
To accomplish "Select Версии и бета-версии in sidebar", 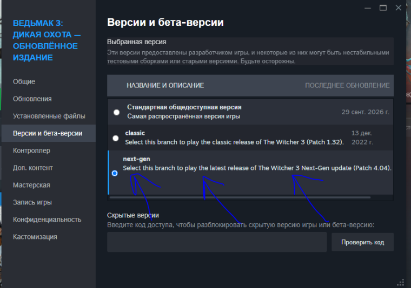I will [49, 133].
